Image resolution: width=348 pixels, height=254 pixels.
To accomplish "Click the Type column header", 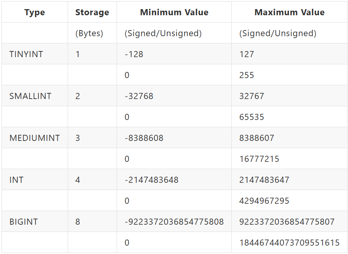I will click(x=35, y=12).
